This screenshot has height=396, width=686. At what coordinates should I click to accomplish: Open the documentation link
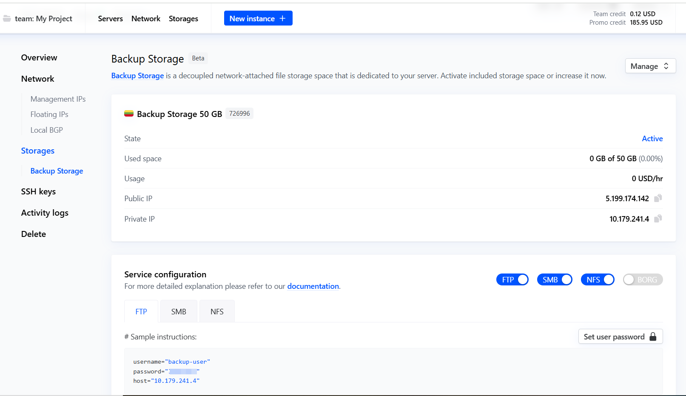point(313,286)
